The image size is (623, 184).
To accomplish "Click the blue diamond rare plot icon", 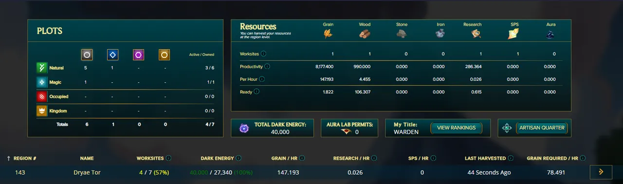I will 112,55.
